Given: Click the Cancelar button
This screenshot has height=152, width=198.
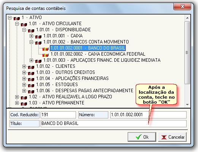Looking at the screenshot, I should point(173,137).
